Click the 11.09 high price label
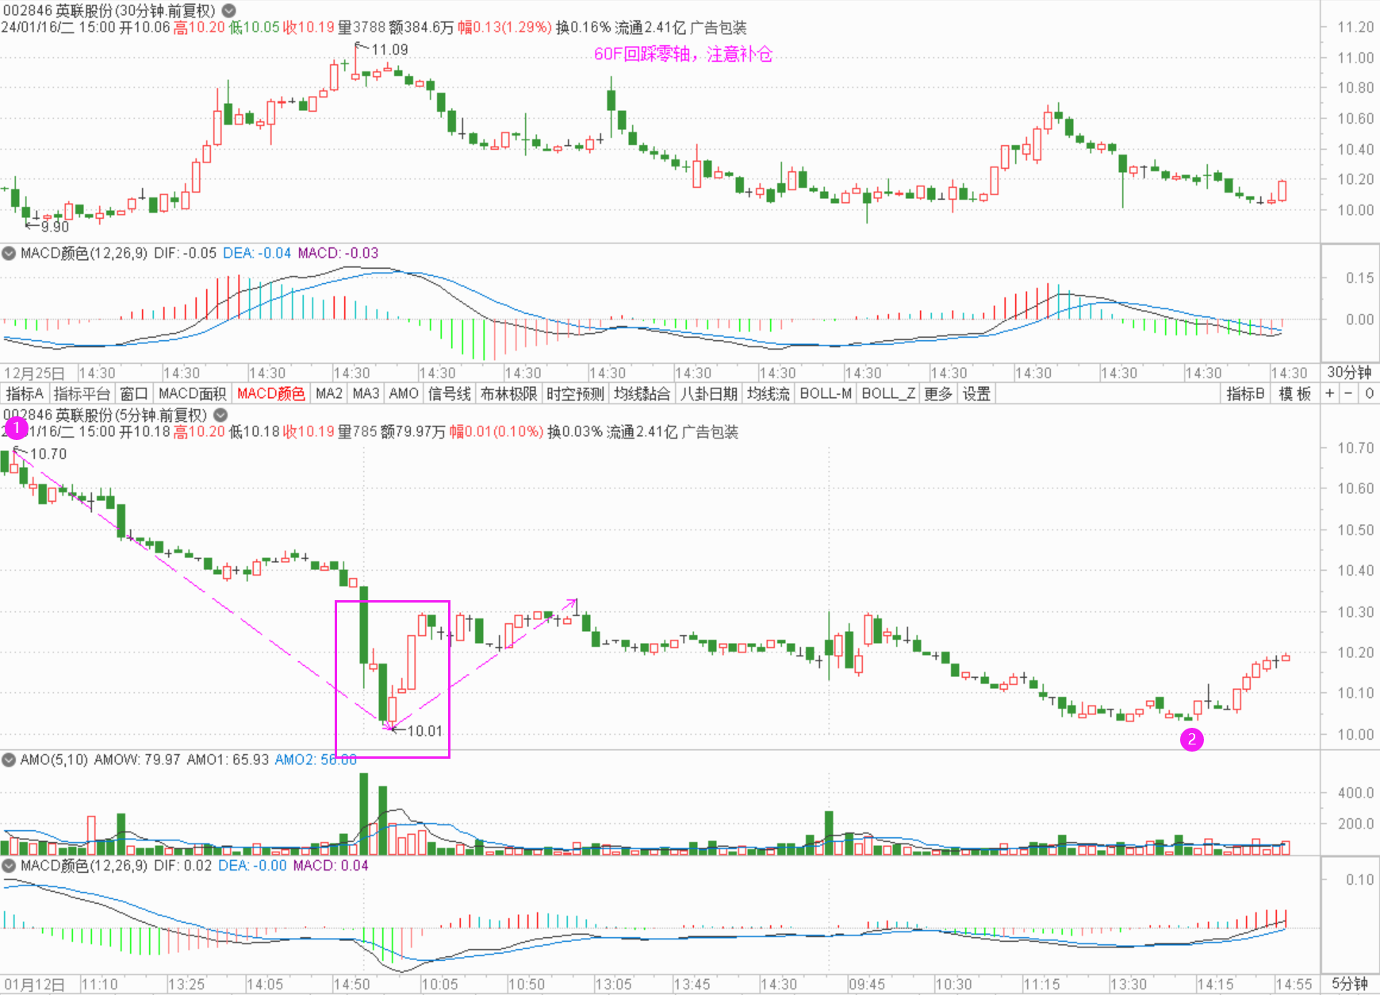1380x995 pixels. [x=389, y=50]
